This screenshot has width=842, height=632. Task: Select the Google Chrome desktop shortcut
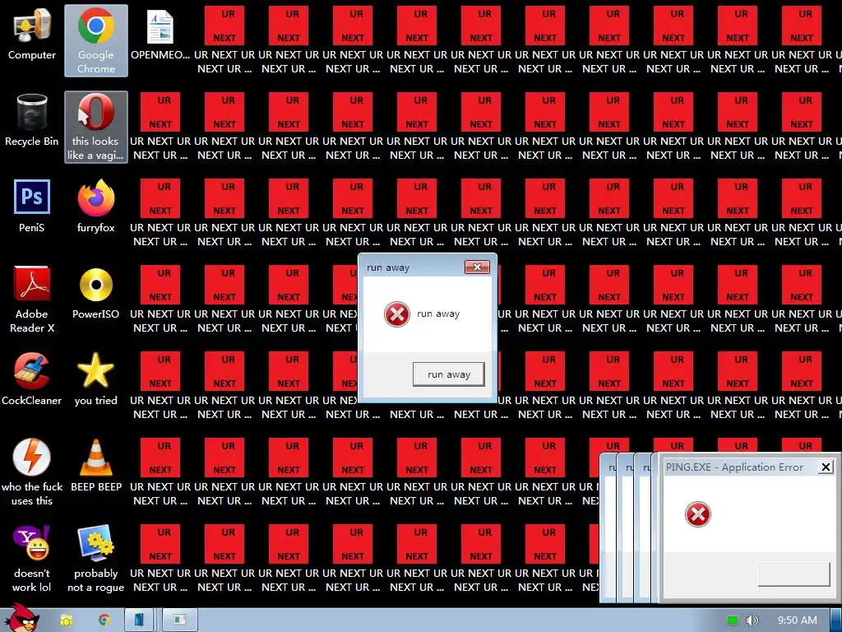pyautogui.click(x=96, y=41)
